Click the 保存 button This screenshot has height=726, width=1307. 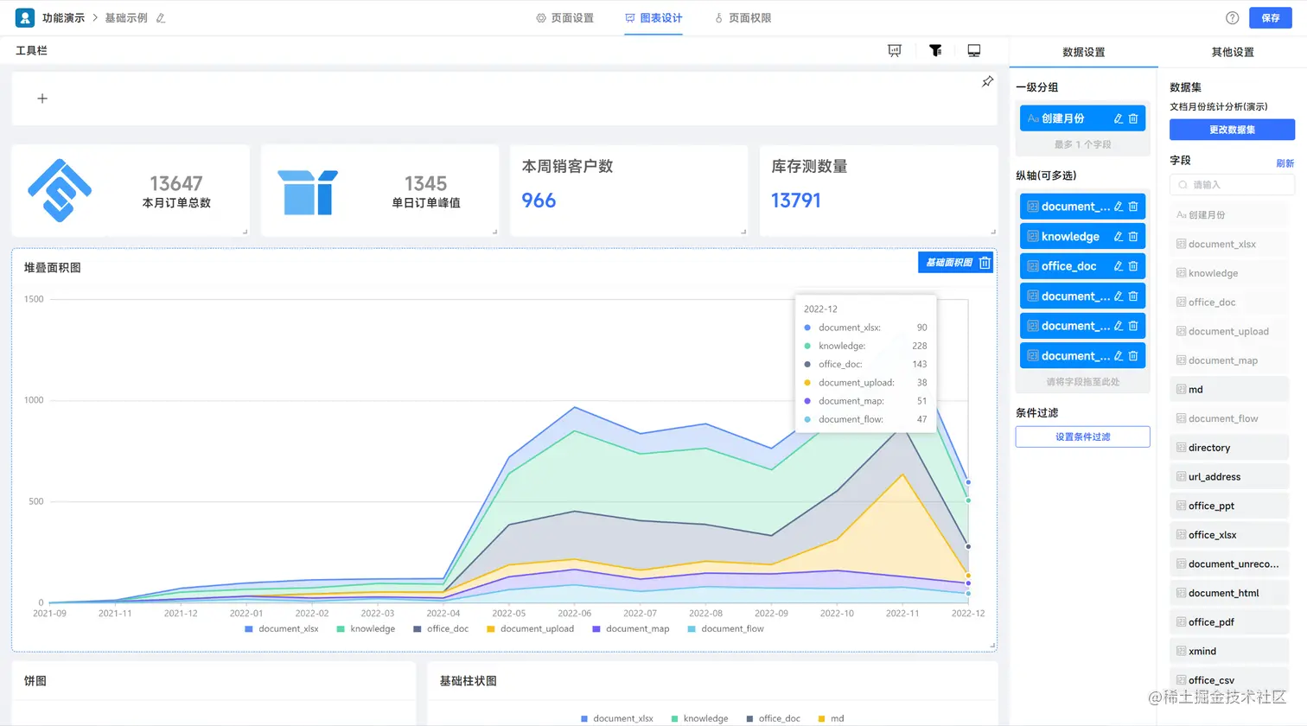click(x=1271, y=18)
